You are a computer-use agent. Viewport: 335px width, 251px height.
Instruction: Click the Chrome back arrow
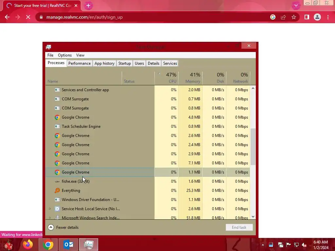(7, 17)
